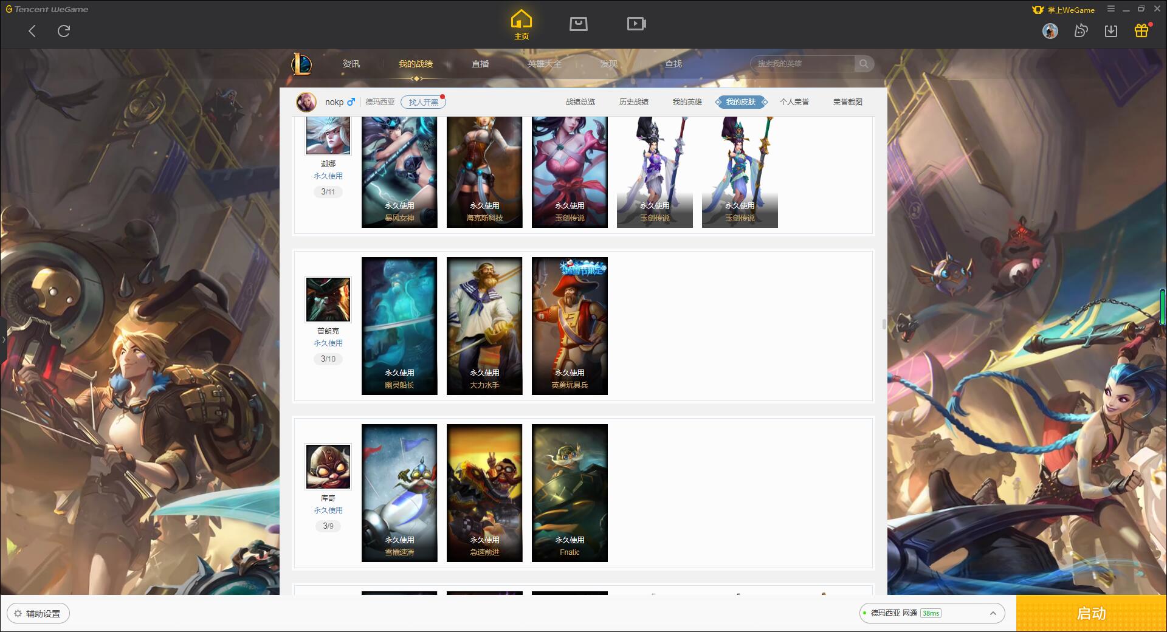Viewport: 1167px width, 632px height.
Task: Focus the hero search input field
Action: pyautogui.click(x=802, y=64)
